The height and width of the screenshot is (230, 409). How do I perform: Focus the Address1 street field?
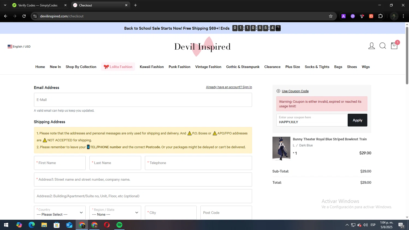[x=143, y=180]
